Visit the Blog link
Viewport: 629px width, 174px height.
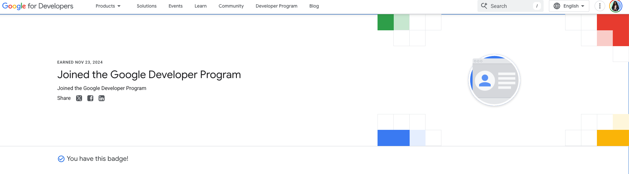click(x=314, y=6)
